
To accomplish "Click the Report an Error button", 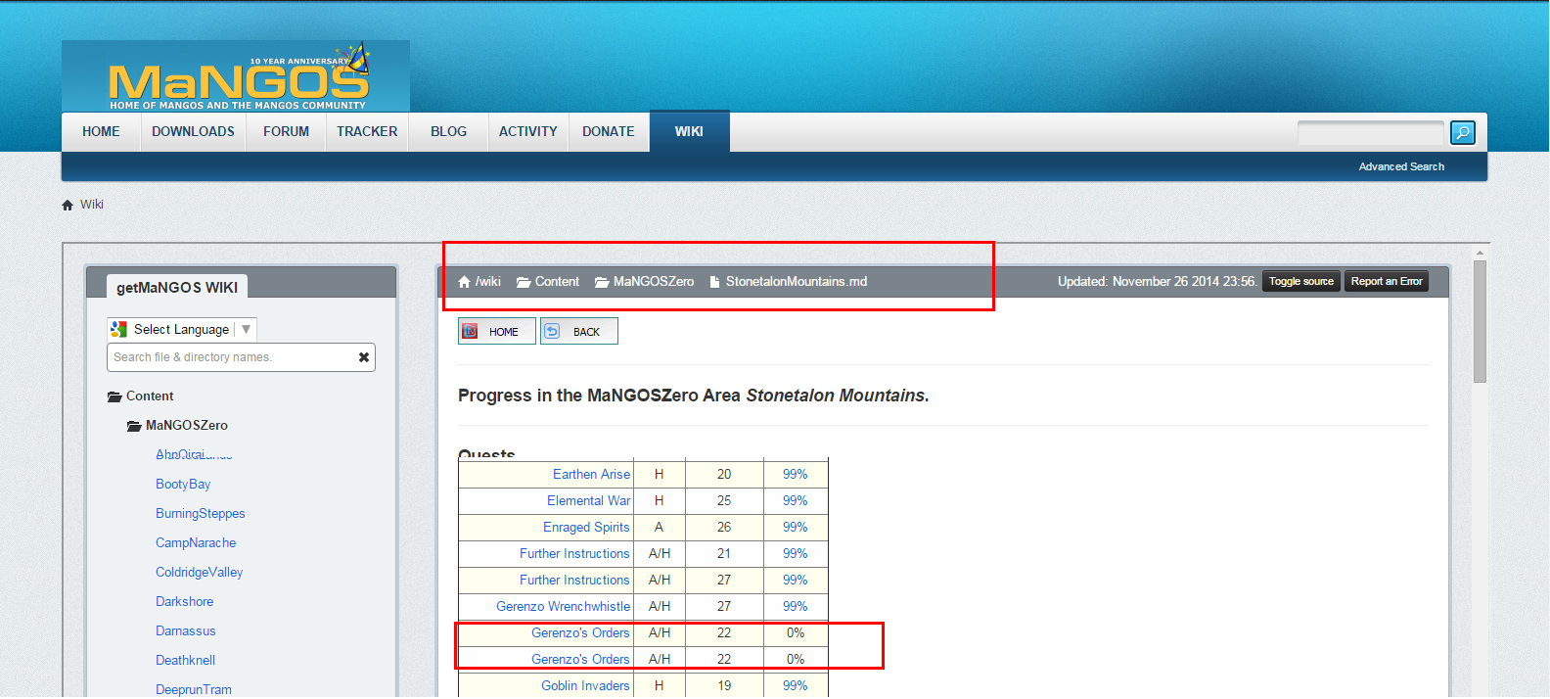I will click(x=1387, y=282).
